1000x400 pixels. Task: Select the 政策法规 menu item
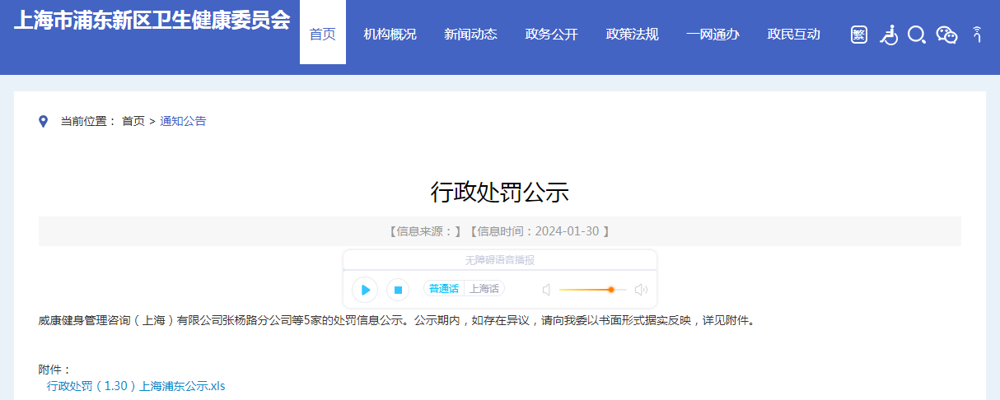pos(632,35)
